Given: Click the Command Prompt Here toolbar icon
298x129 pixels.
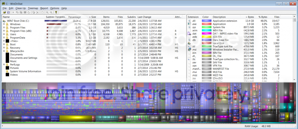Looking at the screenshot, I should (x=25, y=12).
